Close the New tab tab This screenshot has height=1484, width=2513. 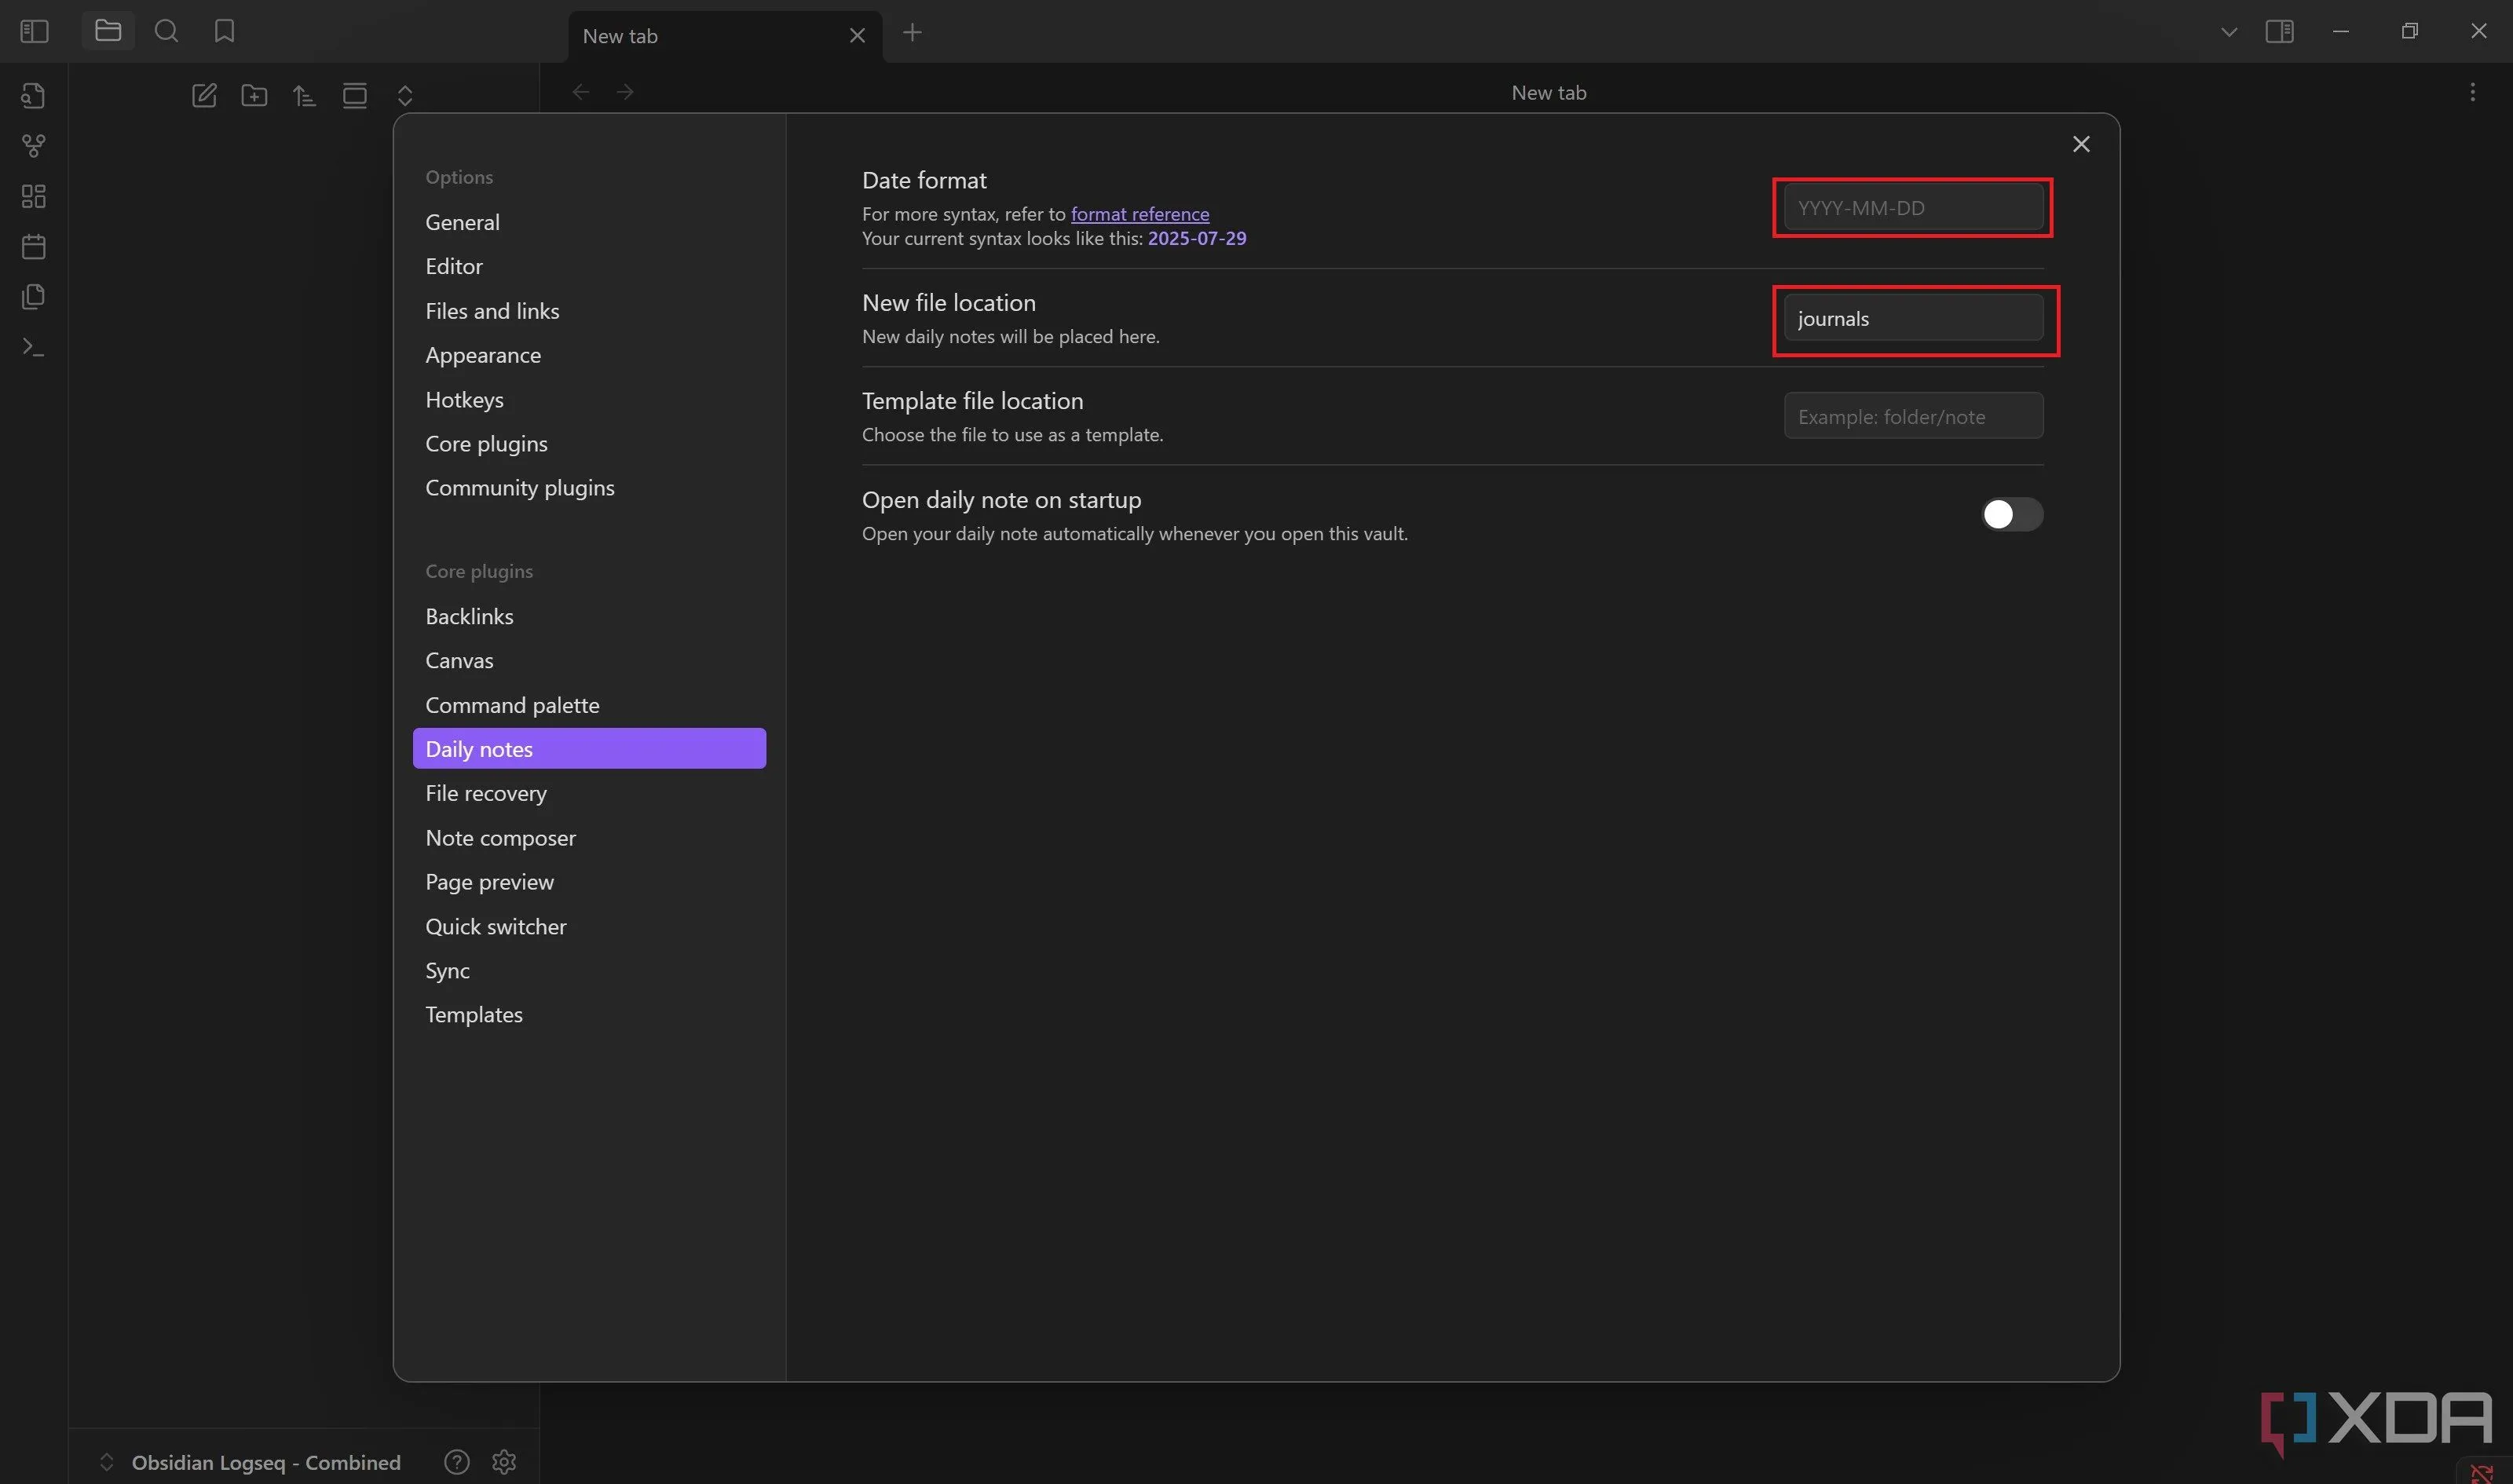point(857,36)
